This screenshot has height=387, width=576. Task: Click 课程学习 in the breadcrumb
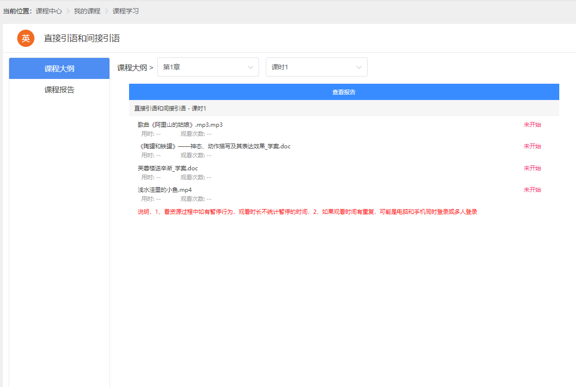tap(126, 11)
